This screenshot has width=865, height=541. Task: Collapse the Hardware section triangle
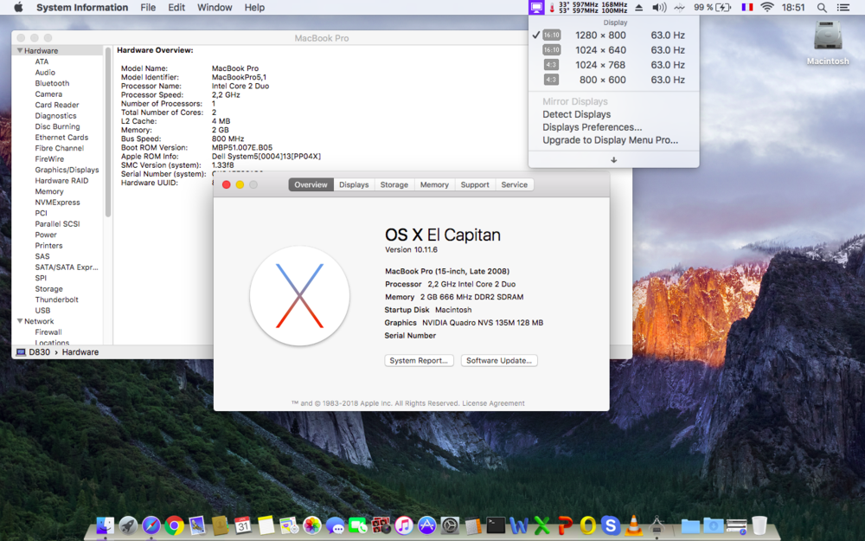20,50
